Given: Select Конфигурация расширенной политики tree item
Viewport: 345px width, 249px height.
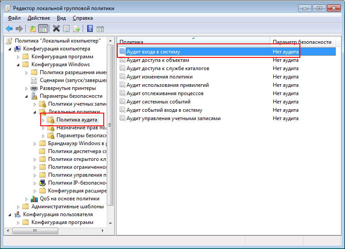Looking at the screenshot, I should tap(77, 191).
